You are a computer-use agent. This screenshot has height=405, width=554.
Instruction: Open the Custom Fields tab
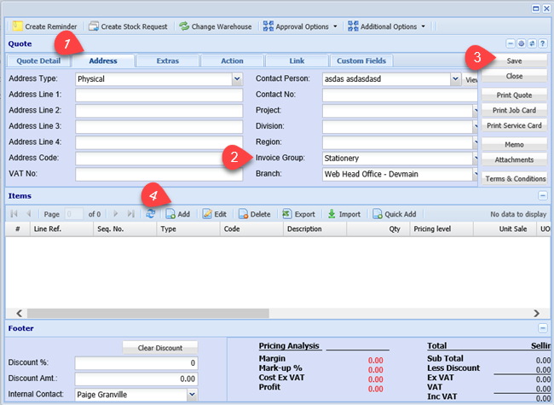[x=362, y=61]
